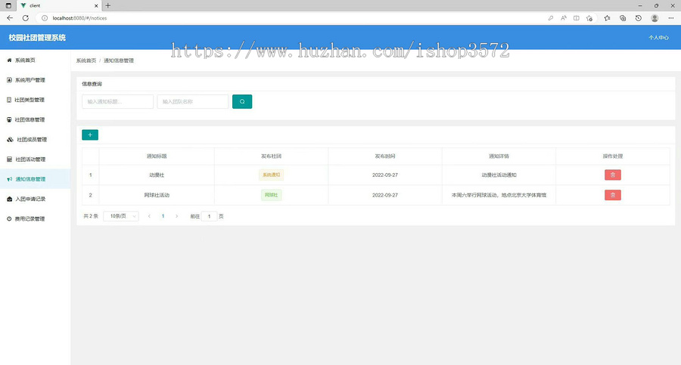Screen dimensions: 681x365
Task: Click the 通知标题 column header
Action: tap(157, 156)
